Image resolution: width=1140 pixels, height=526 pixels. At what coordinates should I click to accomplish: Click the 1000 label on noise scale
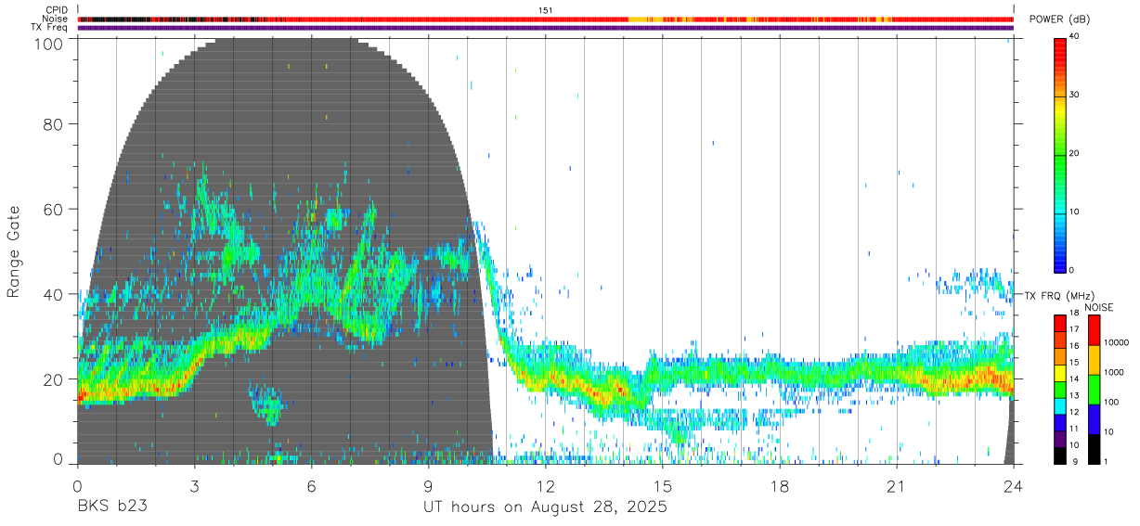coord(1114,373)
